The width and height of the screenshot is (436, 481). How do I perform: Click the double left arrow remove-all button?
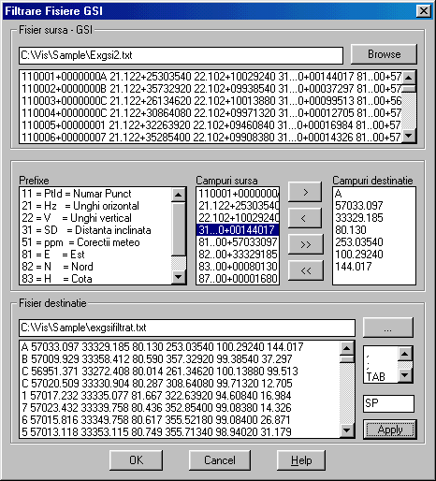coord(306,270)
